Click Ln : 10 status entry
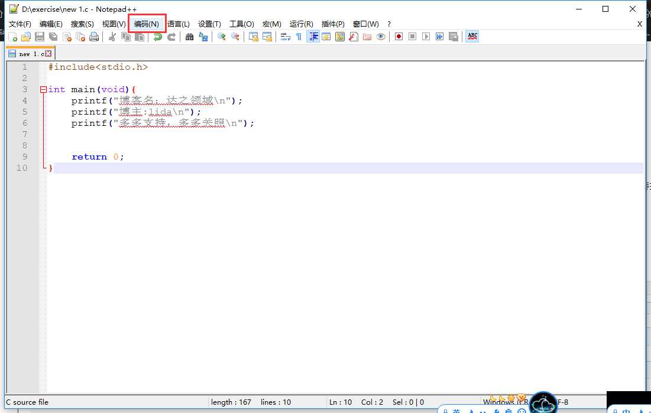Image resolution: width=651 pixels, height=413 pixels. point(341,402)
